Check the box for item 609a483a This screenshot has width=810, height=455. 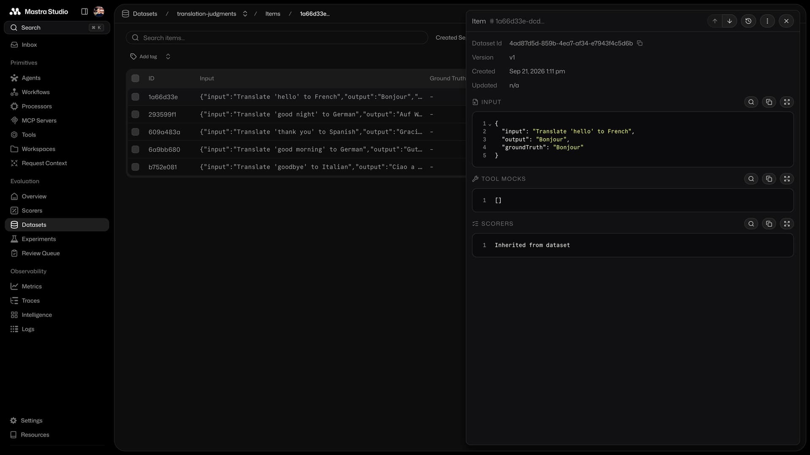click(135, 132)
